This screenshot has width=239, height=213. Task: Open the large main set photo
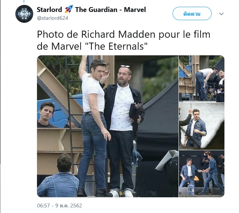click(x=108, y=126)
